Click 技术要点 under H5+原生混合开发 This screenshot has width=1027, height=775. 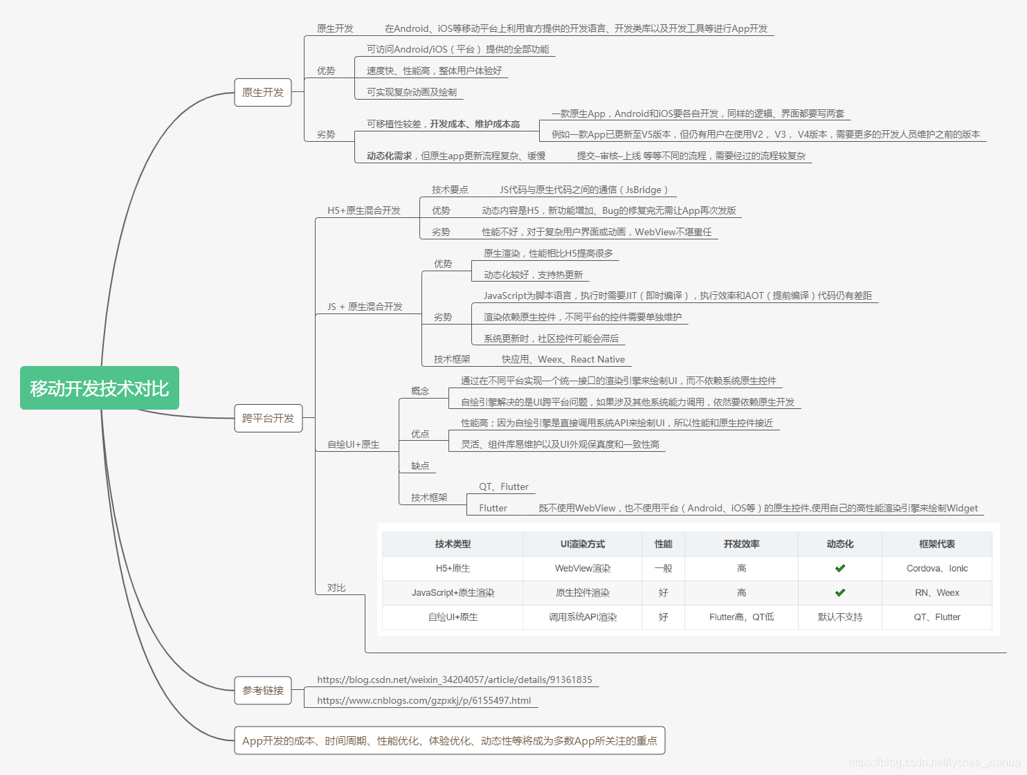pos(450,190)
